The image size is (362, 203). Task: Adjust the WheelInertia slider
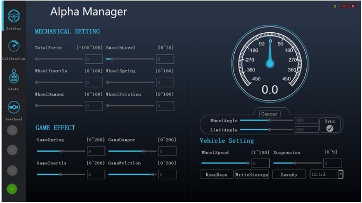pos(59,82)
